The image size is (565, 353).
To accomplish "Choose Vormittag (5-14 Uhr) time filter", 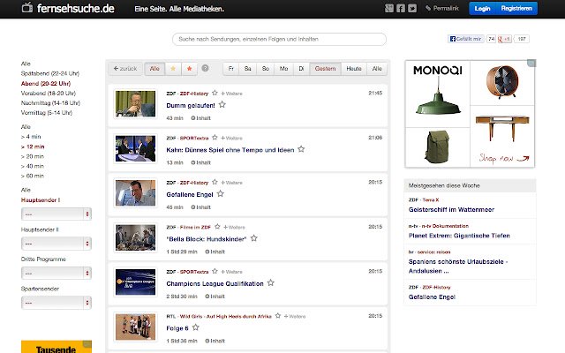I will tap(47, 113).
